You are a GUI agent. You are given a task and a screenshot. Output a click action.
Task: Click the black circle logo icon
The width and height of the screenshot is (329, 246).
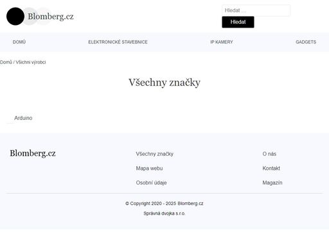(x=15, y=16)
